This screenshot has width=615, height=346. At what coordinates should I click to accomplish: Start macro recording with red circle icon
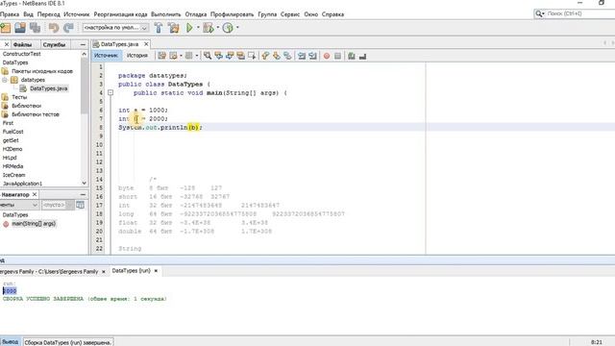(327, 56)
